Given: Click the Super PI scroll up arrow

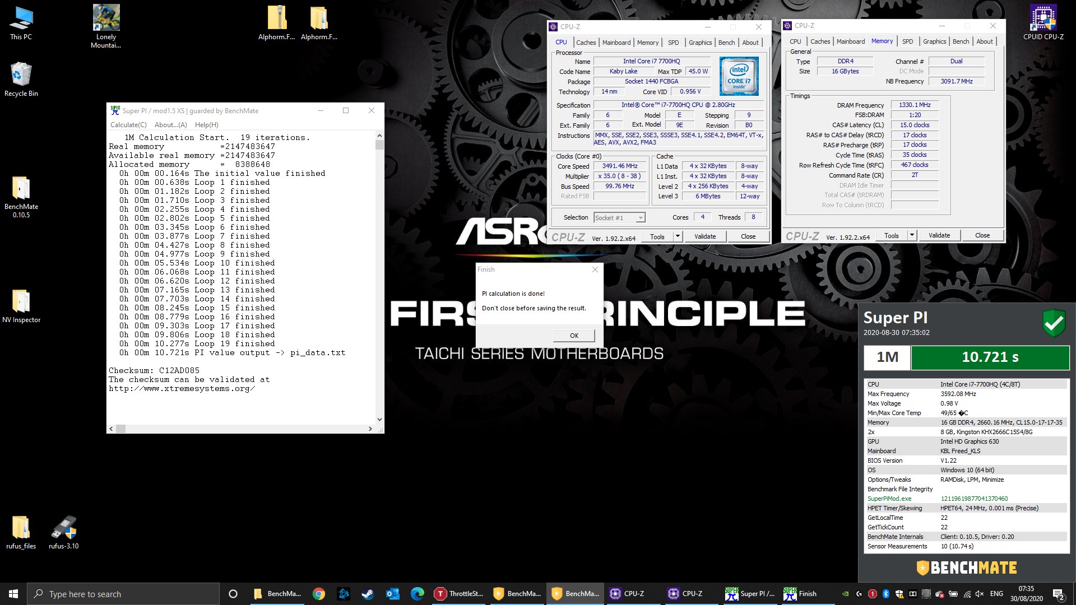Looking at the screenshot, I should point(379,136).
